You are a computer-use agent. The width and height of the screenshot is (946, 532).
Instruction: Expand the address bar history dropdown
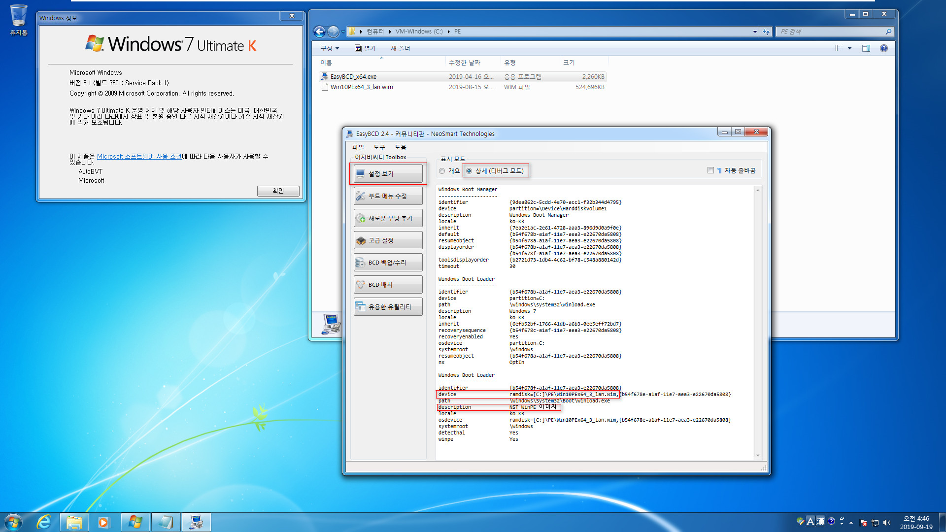click(x=755, y=32)
